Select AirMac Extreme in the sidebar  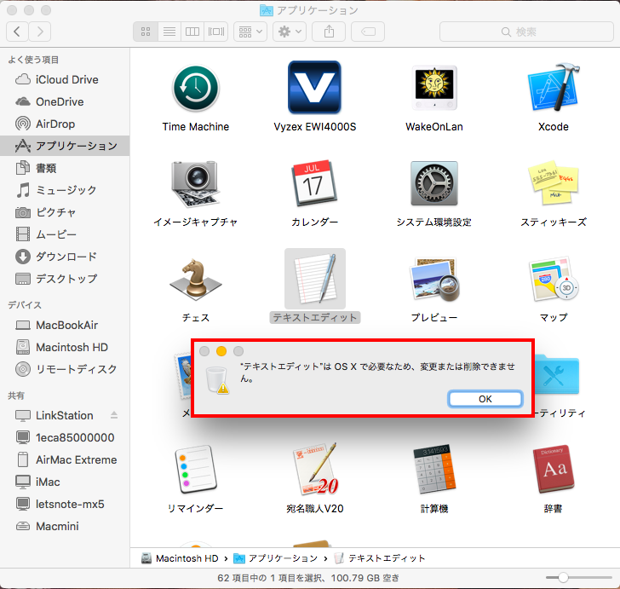[65, 459]
